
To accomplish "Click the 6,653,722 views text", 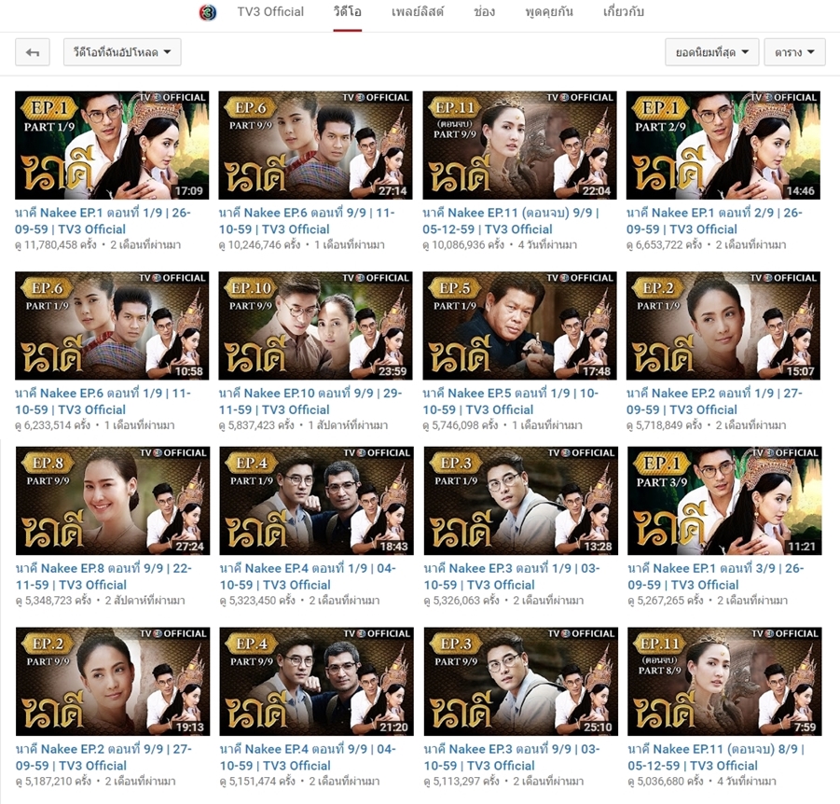I will [664, 245].
